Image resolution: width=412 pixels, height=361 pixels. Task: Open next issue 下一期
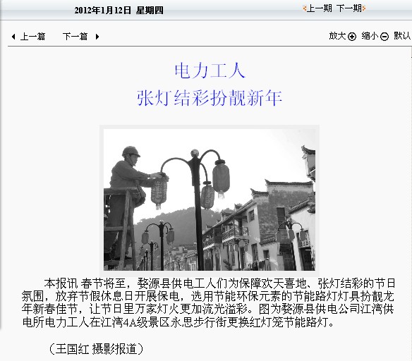click(x=349, y=8)
